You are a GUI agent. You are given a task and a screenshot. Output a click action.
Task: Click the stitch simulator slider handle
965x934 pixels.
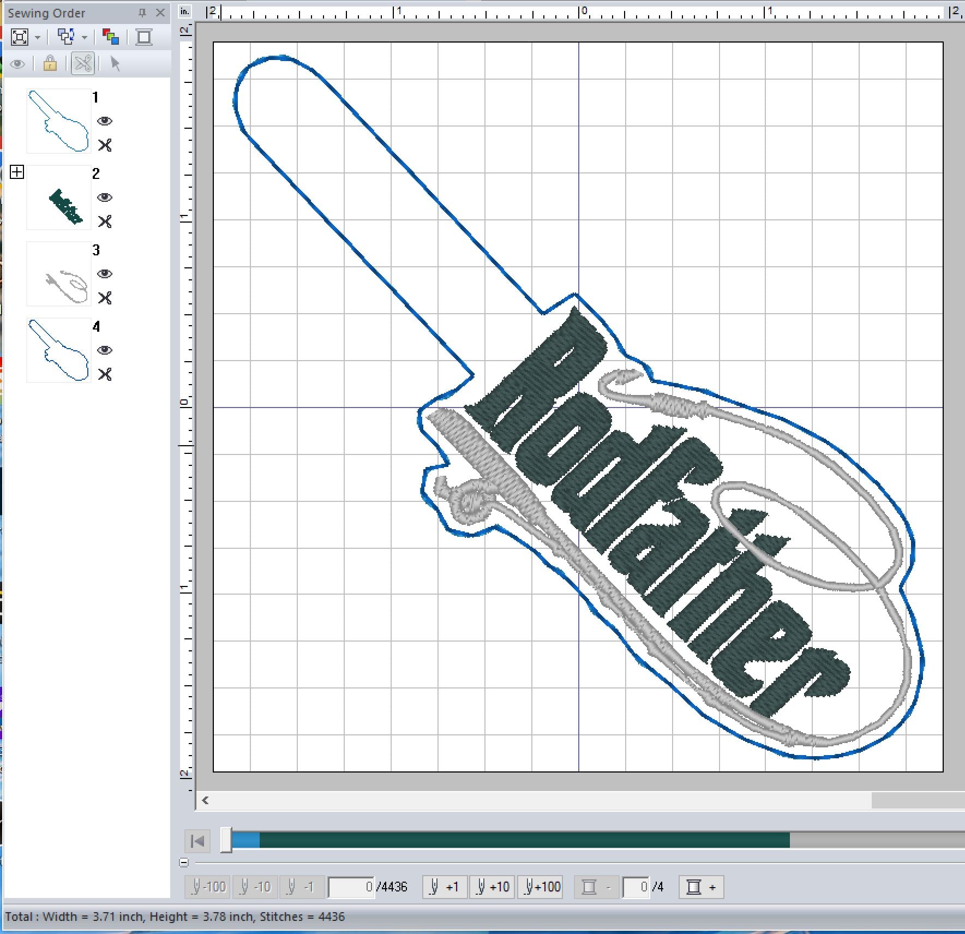point(226,841)
